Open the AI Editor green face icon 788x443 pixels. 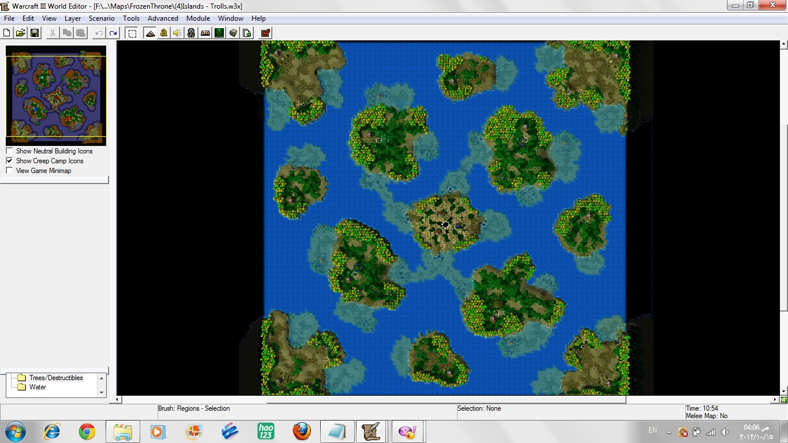(x=219, y=33)
